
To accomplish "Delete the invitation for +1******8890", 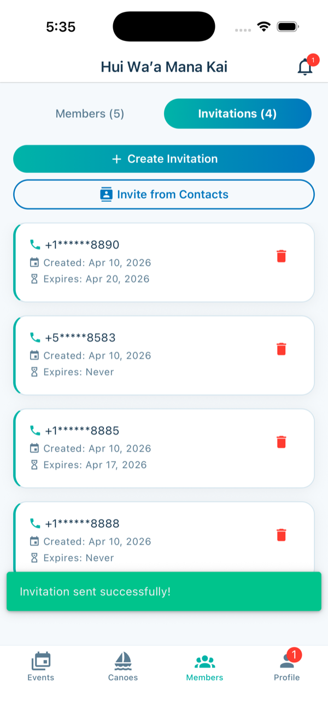I will tap(282, 256).
